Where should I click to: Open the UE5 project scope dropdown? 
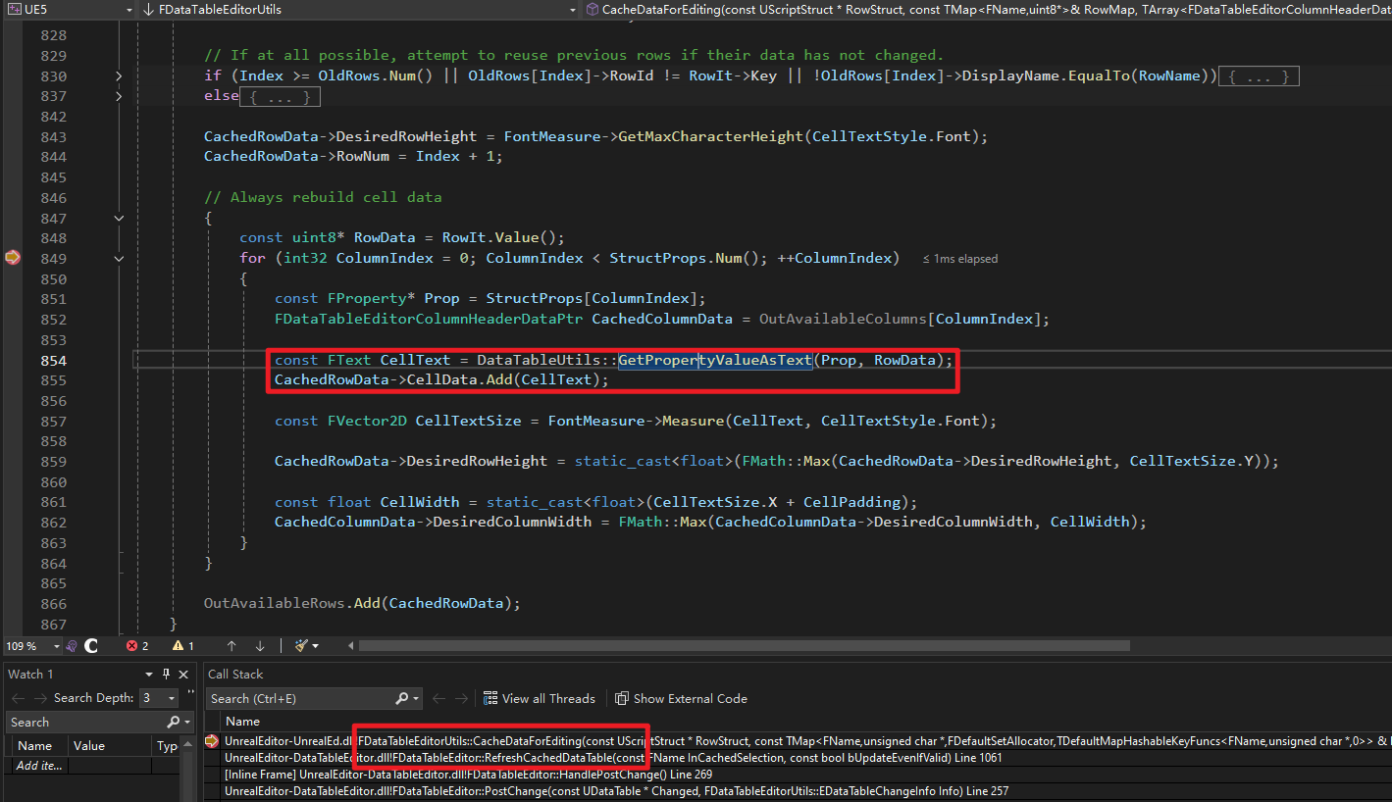(x=69, y=9)
